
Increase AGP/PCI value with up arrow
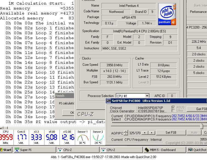pyautogui.click(x=126, y=132)
